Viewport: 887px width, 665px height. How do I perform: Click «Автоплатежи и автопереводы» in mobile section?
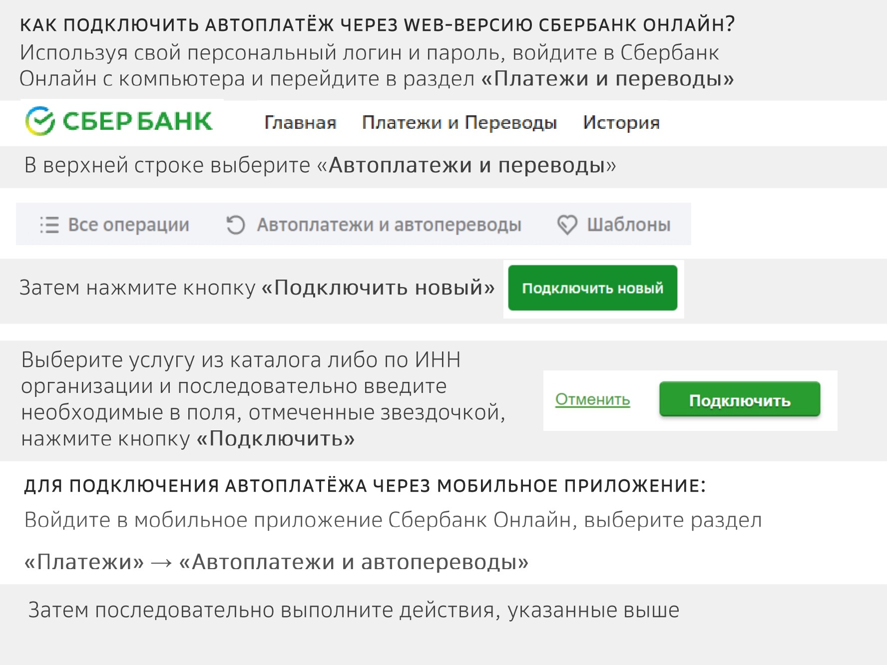(x=354, y=562)
